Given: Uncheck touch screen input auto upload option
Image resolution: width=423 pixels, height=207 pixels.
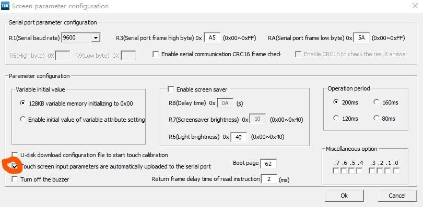Looking at the screenshot, I should tap(15, 166).
